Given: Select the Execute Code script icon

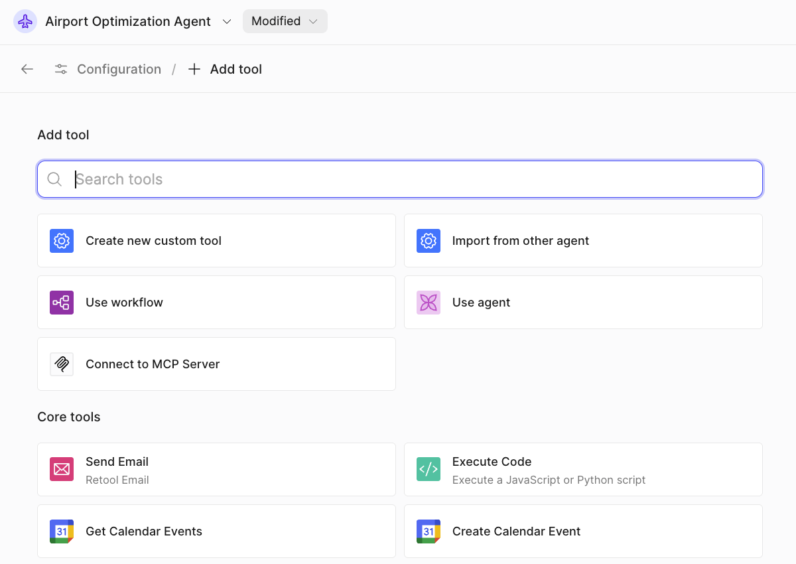Looking at the screenshot, I should coord(428,469).
